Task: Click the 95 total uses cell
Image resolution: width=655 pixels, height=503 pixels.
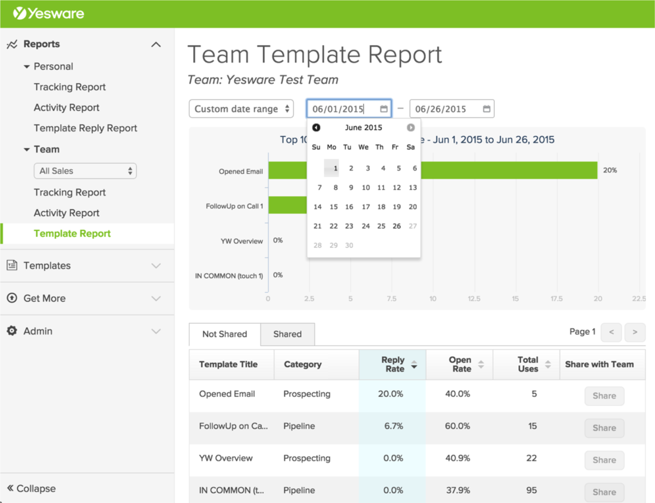Action: 531,490
